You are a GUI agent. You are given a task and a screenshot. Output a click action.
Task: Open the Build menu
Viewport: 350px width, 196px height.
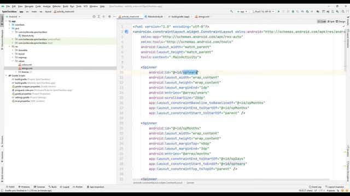[x=66, y=7]
